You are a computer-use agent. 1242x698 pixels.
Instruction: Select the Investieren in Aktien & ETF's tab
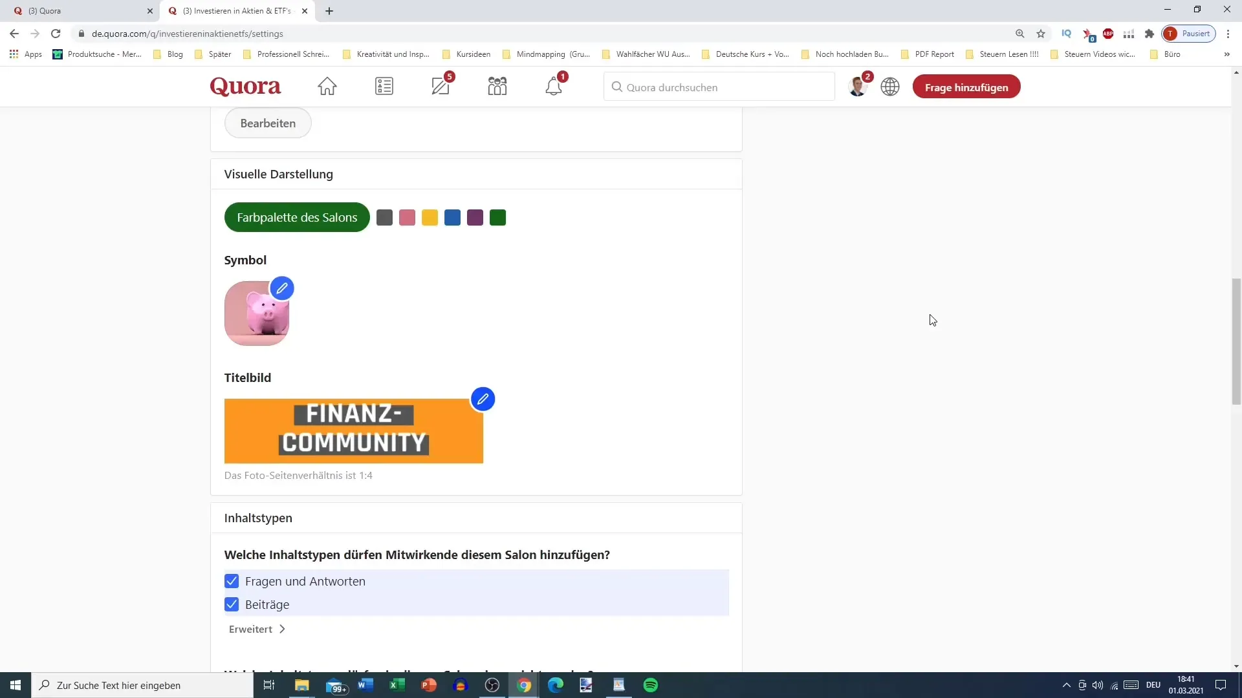237,11
